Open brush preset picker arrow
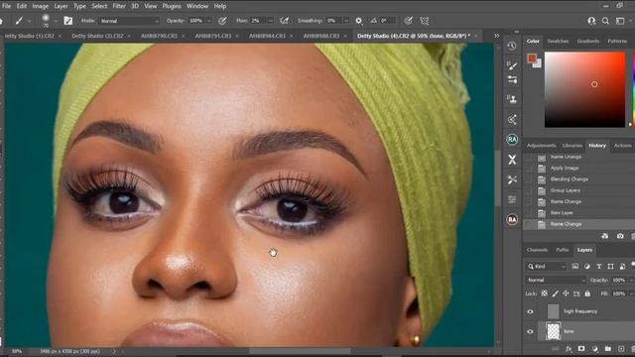635x357 pixels. pos(56,21)
